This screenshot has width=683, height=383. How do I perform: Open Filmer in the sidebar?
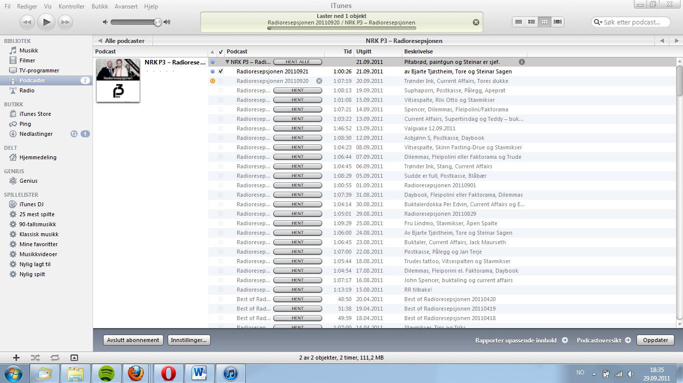pos(28,60)
